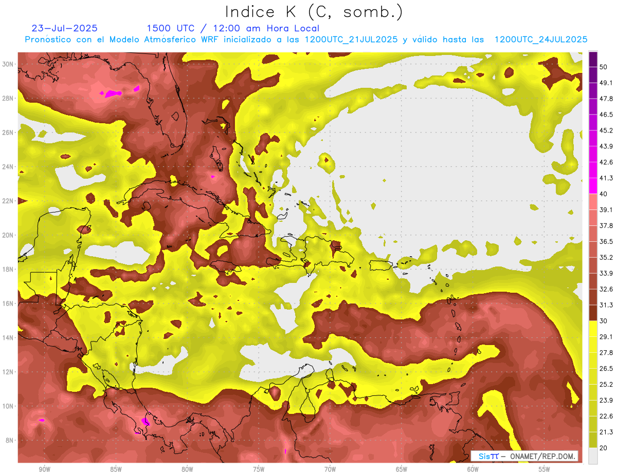Click the longitude label "80W"
The height and width of the screenshot is (476, 617).
187,469
